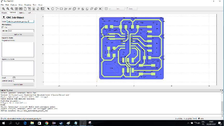Open the Help menu
The height and width of the screenshot is (126, 224).
click(40, 5)
